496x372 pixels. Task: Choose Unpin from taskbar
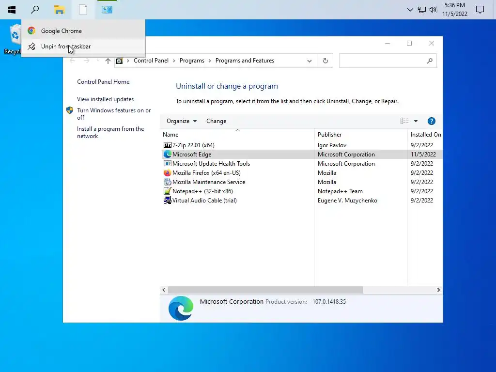83,46
